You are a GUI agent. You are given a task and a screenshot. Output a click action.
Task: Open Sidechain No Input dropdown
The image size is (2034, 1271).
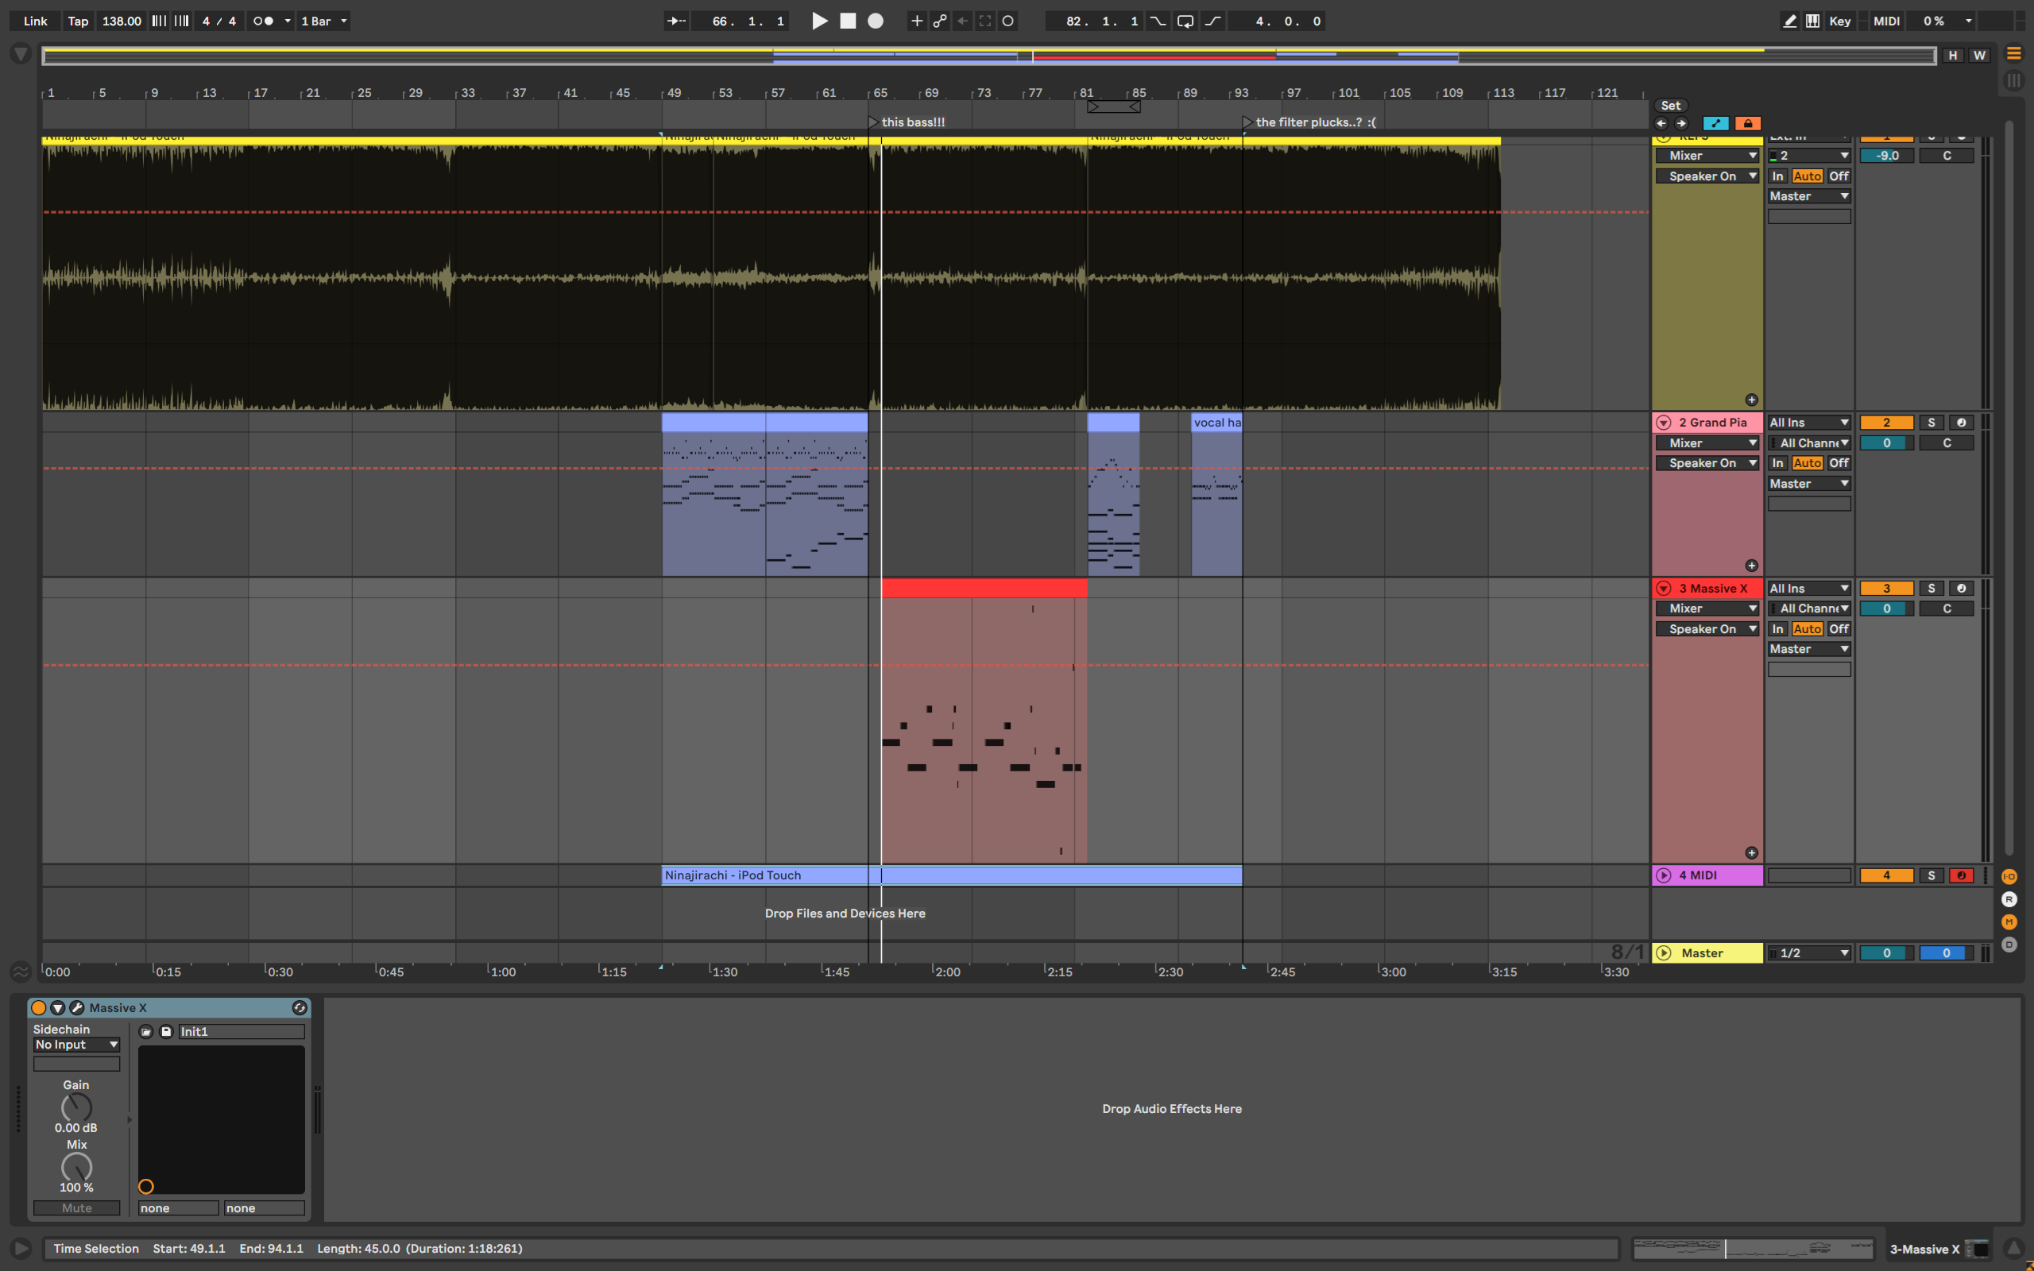click(76, 1045)
